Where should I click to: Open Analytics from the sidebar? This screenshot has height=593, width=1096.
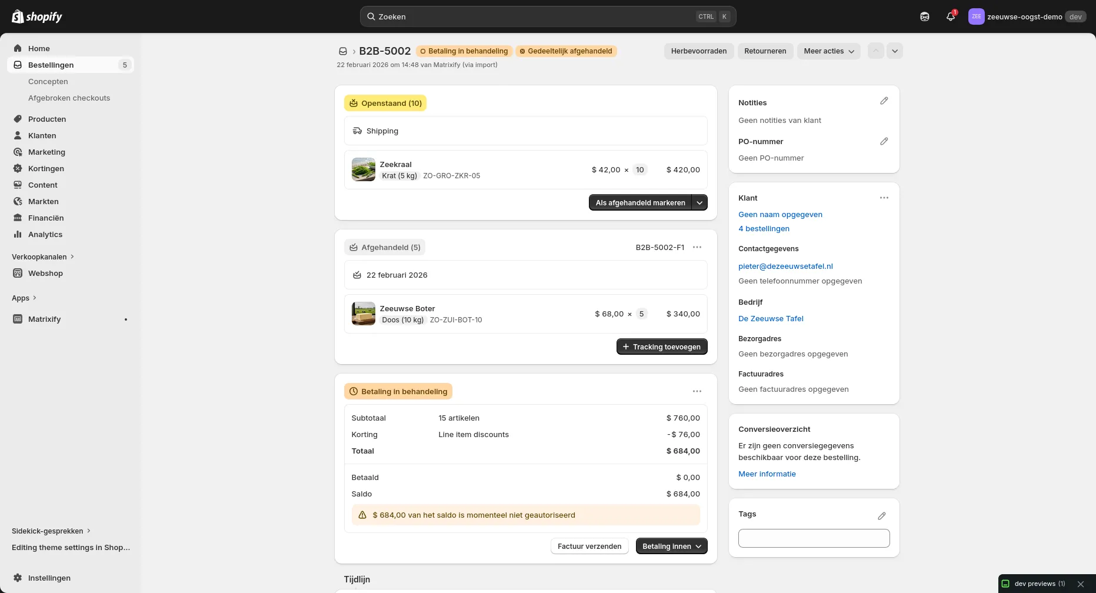45,234
